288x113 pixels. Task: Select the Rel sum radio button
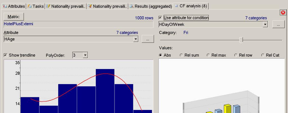(x=181, y=55)
